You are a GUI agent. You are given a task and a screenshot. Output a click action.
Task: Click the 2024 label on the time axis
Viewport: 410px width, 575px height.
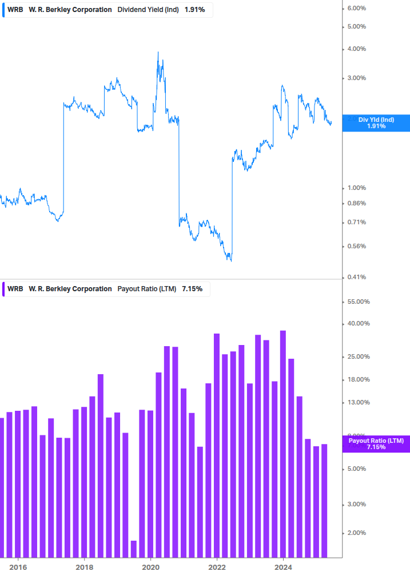click(283, 568)
